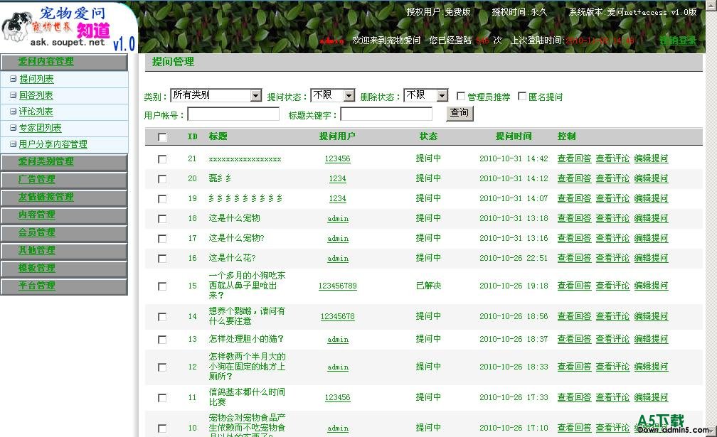This screenshot has width=717, height=437.
Task: Click 查看回答 for question ID 18
Action: (x=574, y=219)
